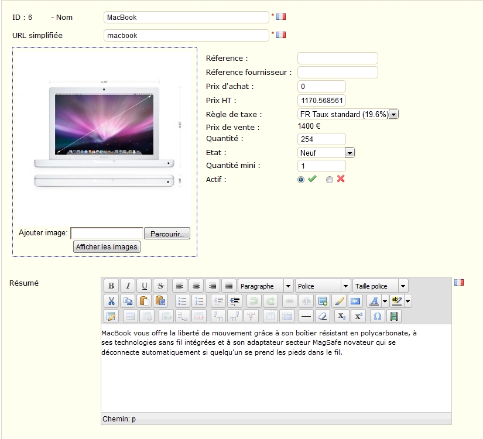483x439 pixels.
Task: Set Actif to yes radio button
Action: click(301, 180)
